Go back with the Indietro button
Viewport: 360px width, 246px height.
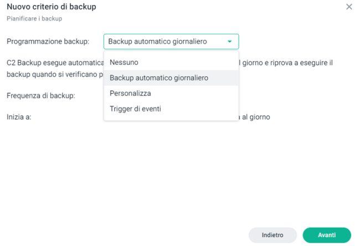point(272,235)
